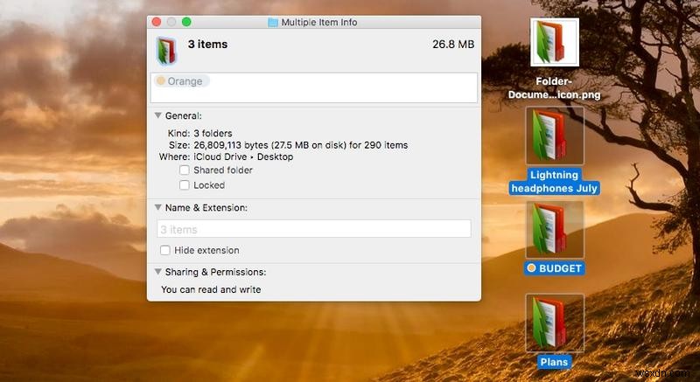Click the green zoom window button
700x382 pixels.
186,22
